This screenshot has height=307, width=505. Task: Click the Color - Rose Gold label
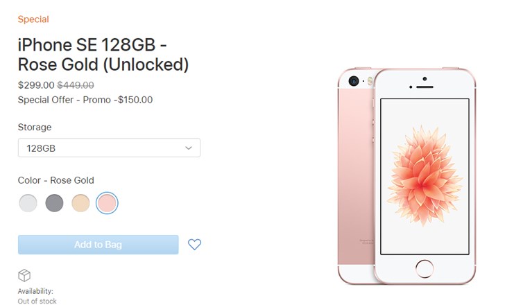point(55,180)
